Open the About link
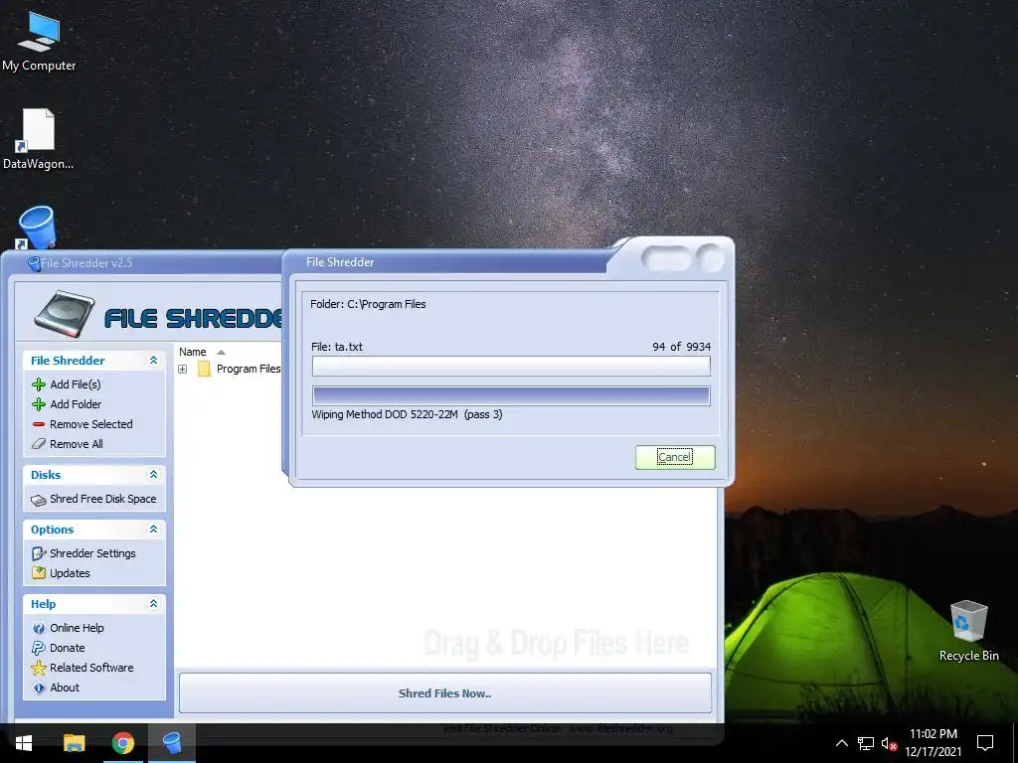This screenshot has width=1018, height=763. click(x=65, y=687)
